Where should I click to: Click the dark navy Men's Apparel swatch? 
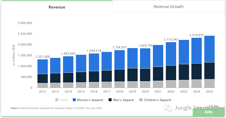pos(110,100)
